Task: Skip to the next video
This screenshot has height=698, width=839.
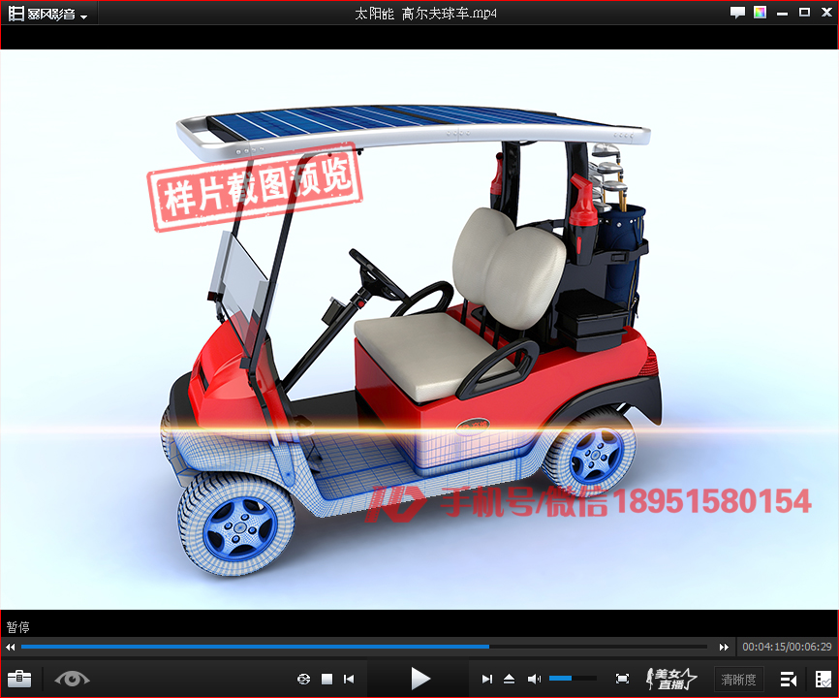Action: 487,679
